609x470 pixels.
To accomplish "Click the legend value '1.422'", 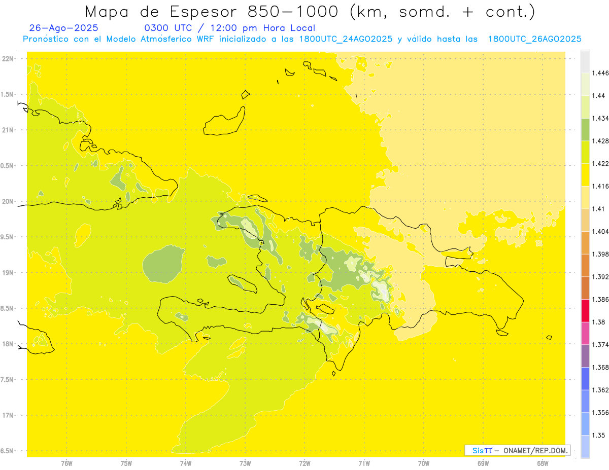I will pyautogui.click(x=600, y=164).
